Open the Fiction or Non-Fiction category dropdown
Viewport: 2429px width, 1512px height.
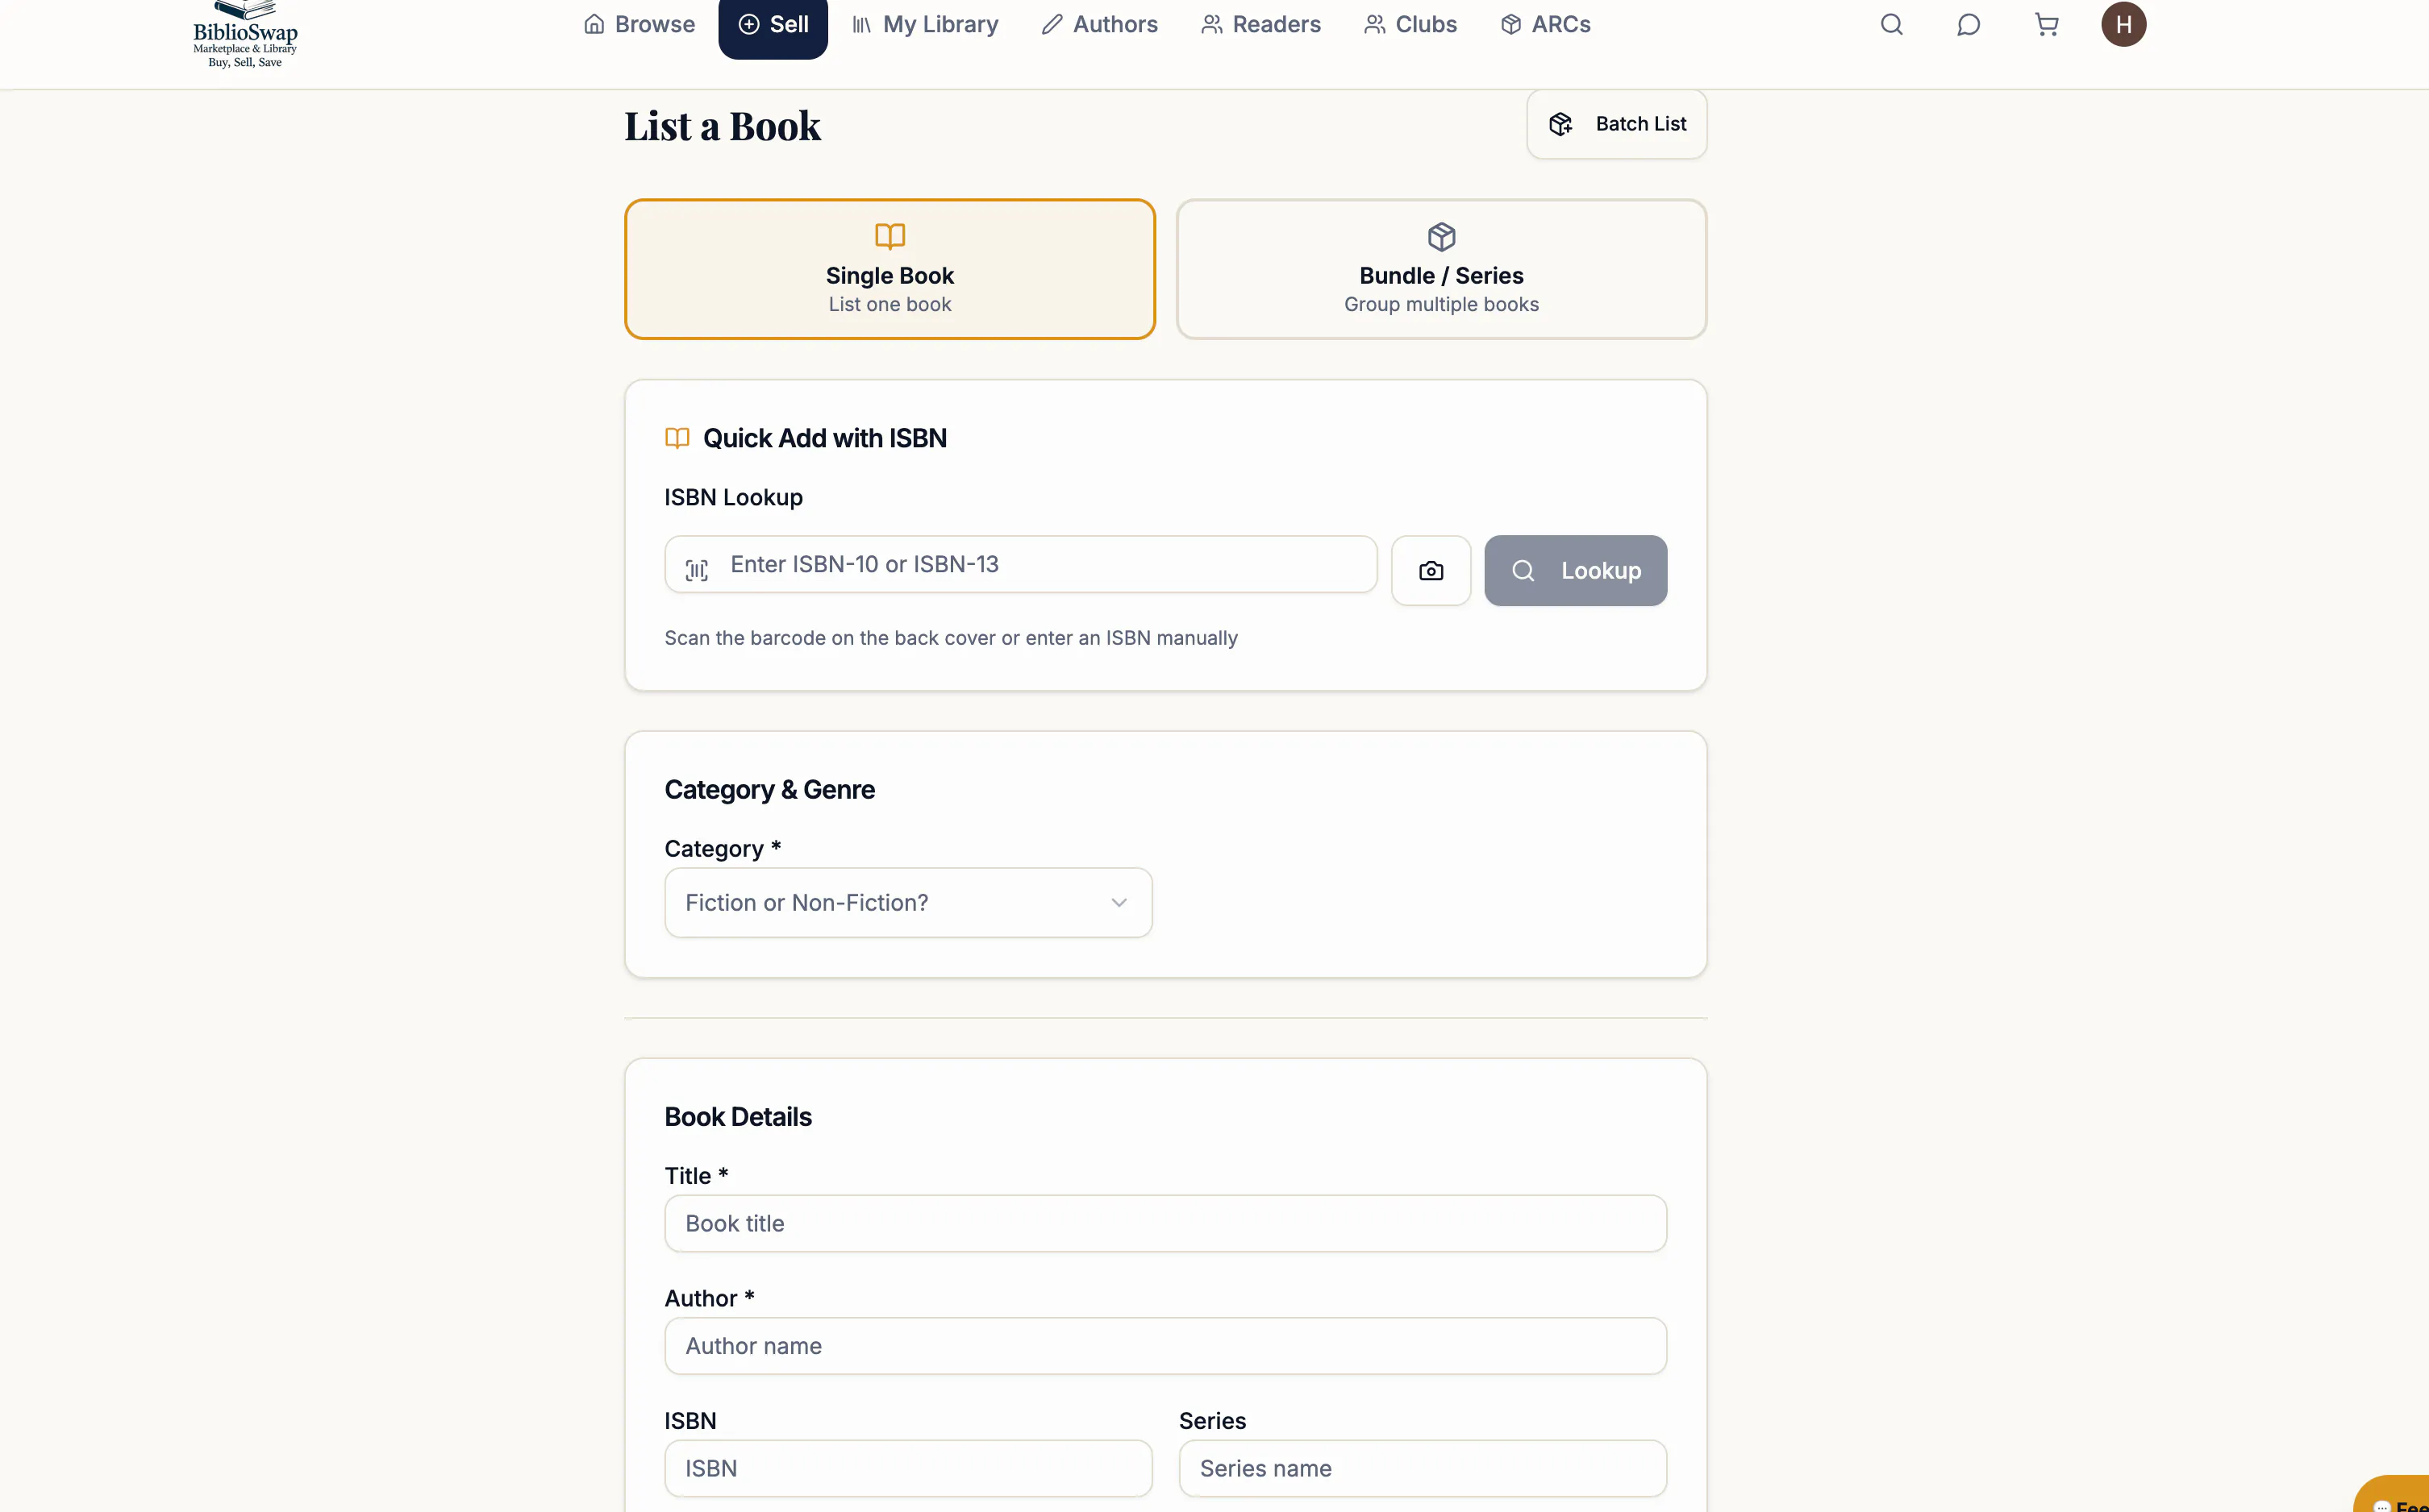coord(907,902)
